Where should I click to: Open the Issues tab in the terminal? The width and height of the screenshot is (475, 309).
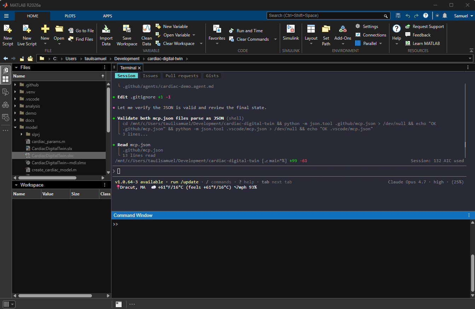tap(150, 76)
